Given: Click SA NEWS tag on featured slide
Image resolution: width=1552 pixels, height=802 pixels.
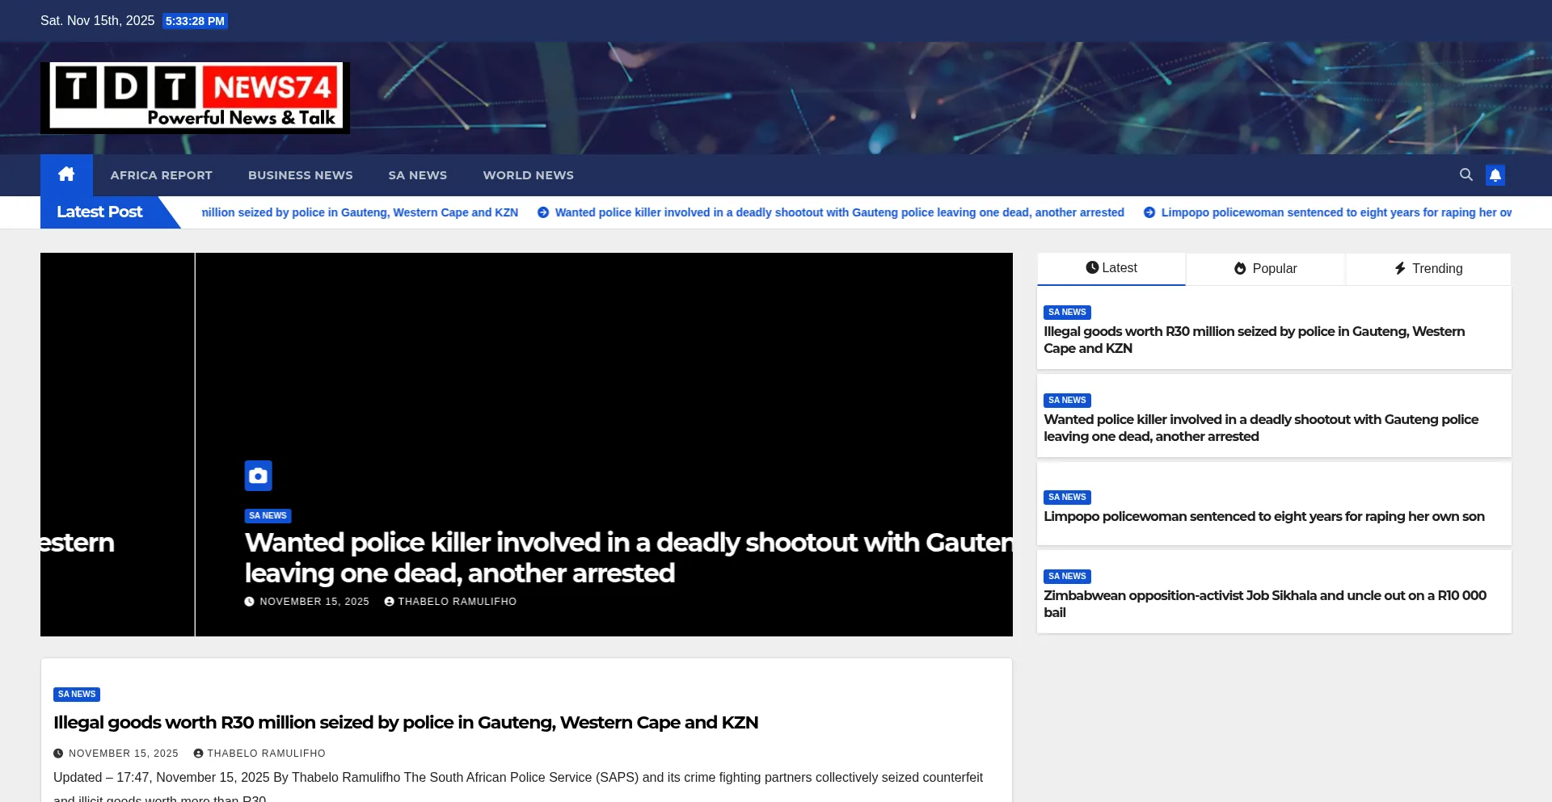Looking at the screenshot, I should (268, 516).
